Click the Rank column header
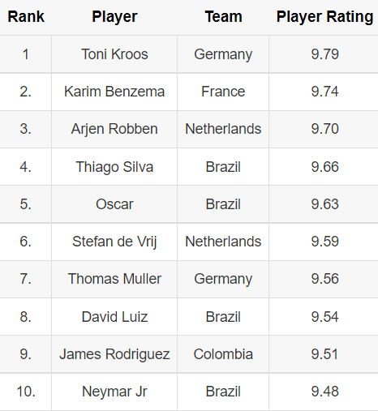 pyautogui.click(x=26, y=17)
